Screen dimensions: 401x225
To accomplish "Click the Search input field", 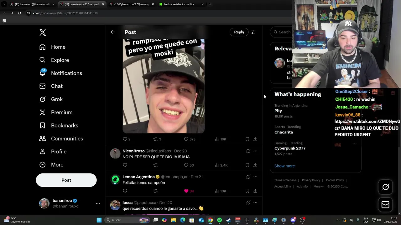I will pos(282,32).
